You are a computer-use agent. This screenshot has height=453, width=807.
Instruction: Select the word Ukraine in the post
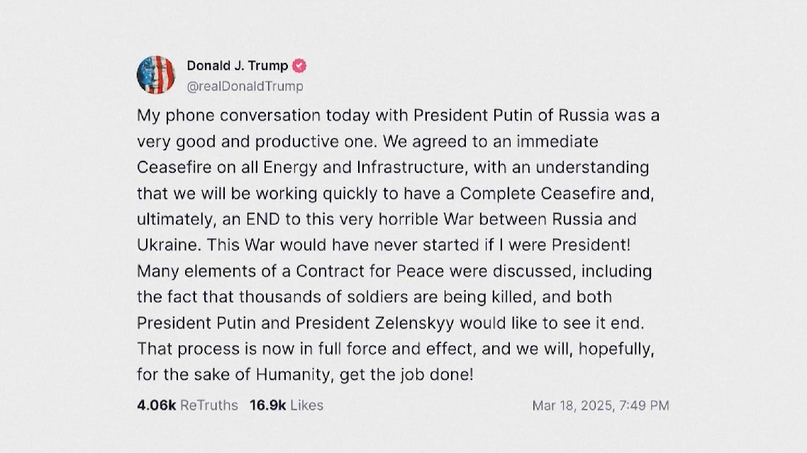click(x=167, y=245)
